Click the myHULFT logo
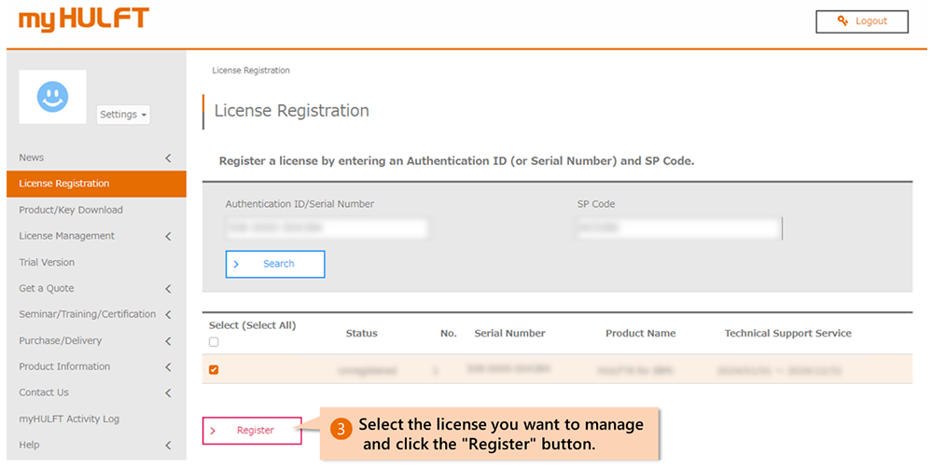Viewport: 932px width, 467px height. click(83, 20)
